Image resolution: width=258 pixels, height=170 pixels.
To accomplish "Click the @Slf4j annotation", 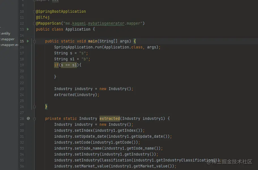I will pyautogui.click(x=43, y=17).
